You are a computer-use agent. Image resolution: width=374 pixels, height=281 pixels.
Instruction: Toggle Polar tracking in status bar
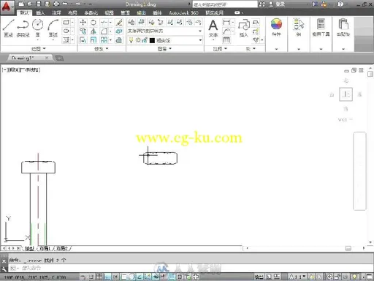coord(115,277)
